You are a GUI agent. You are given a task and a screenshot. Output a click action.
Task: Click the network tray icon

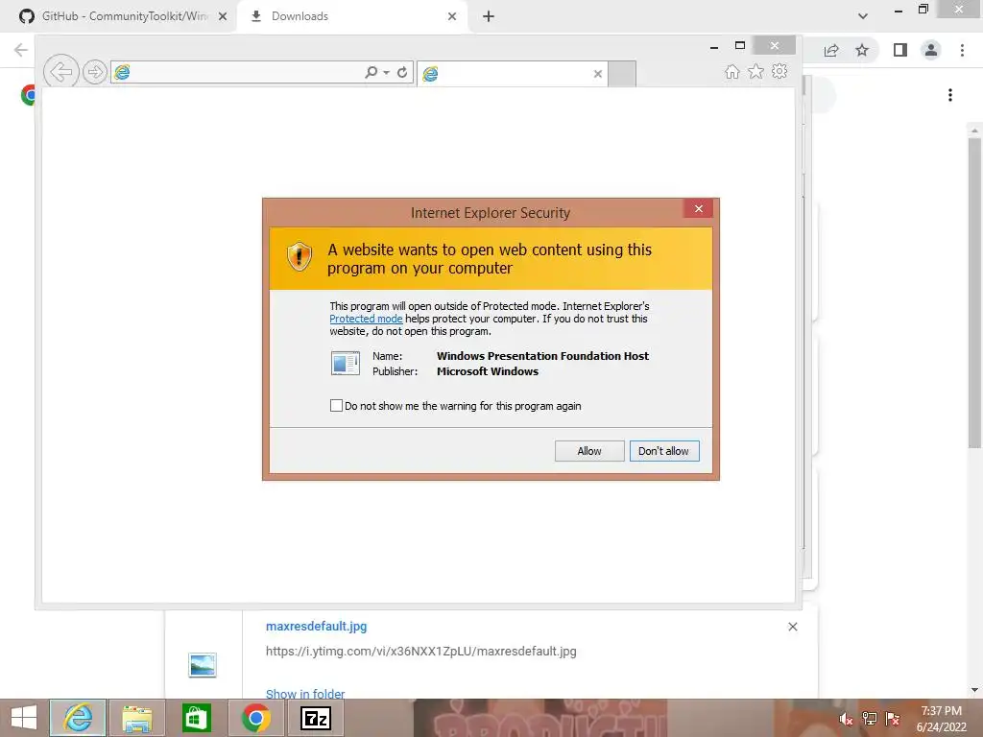pos(870,719)
